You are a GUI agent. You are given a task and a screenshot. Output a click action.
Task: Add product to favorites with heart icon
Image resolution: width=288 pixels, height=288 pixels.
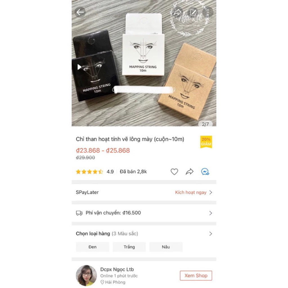(174, 172)
